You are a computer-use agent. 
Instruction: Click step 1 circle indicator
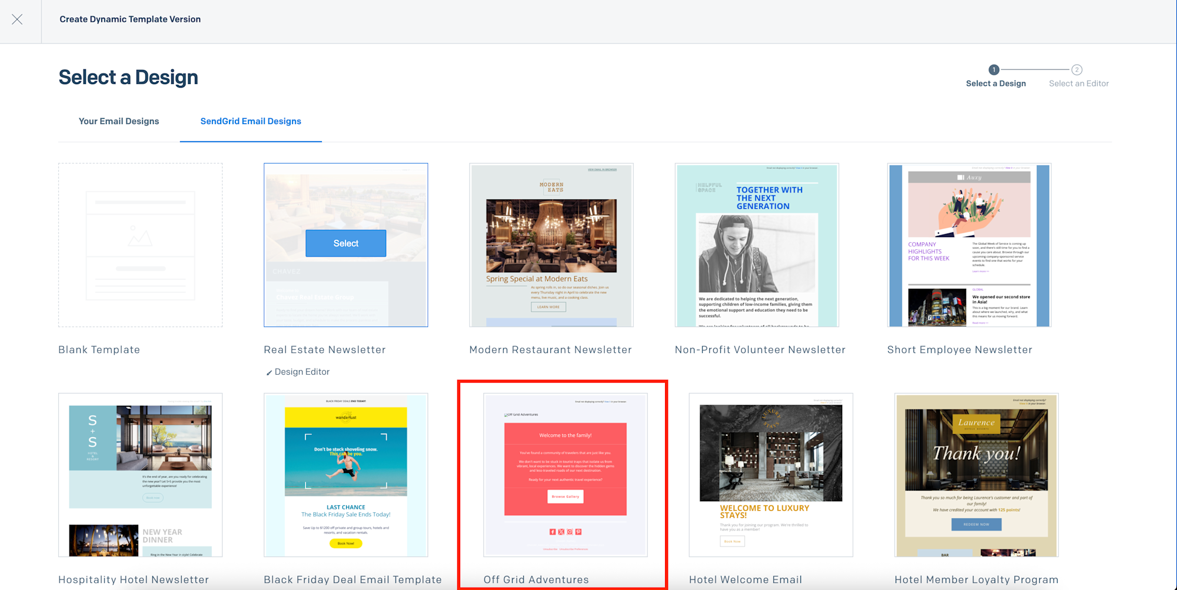(x=994, y=70)
